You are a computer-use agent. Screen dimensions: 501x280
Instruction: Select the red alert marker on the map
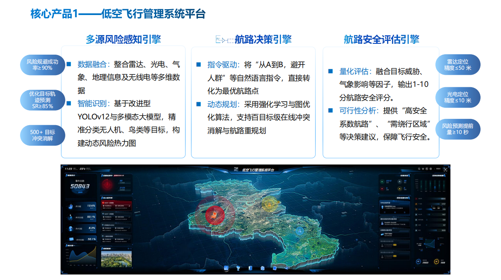[215, 214]
